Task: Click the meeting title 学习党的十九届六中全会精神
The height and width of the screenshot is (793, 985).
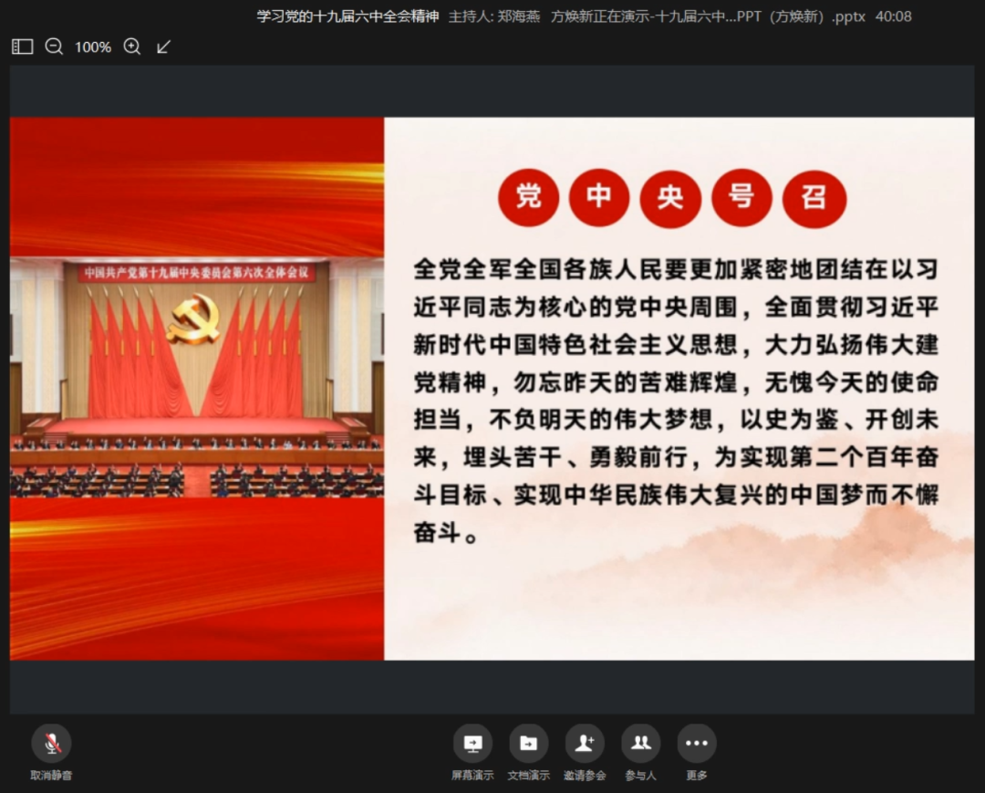Action: coord(347,16)
